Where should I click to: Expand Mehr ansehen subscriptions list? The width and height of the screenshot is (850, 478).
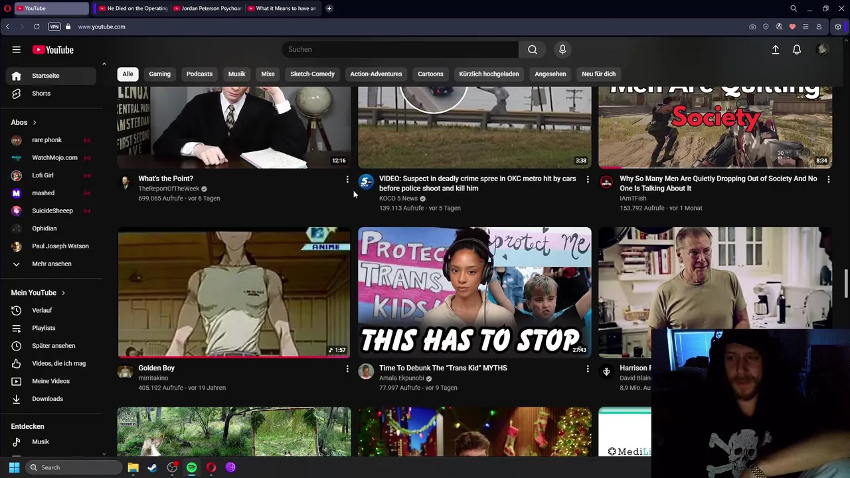pos(52,264)
